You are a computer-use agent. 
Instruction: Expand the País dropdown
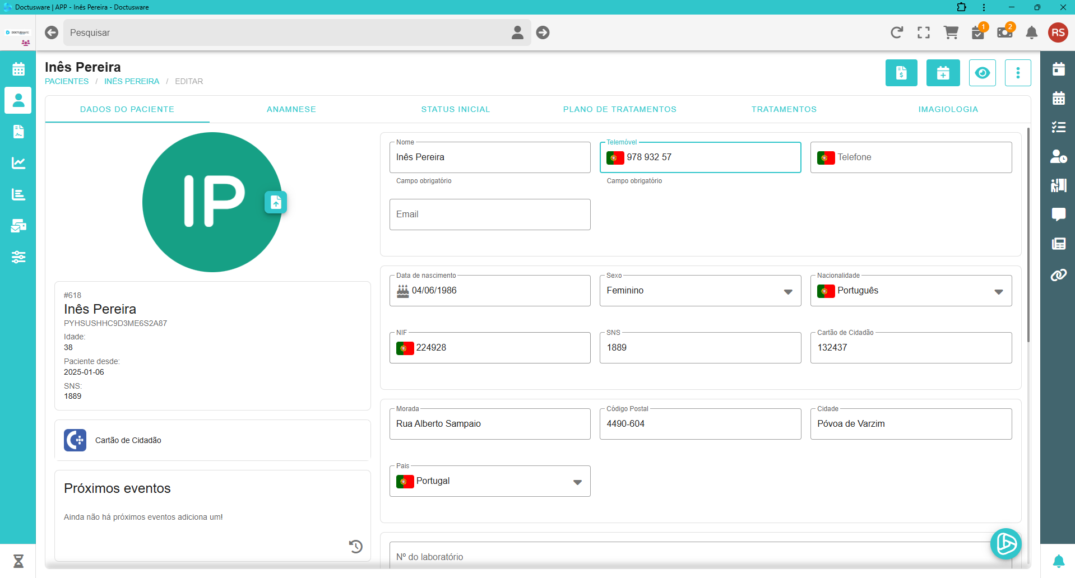point(577,482)
